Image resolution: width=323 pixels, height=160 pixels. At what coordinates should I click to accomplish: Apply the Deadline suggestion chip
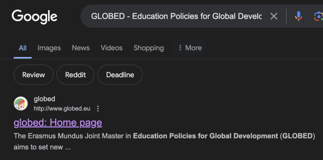pyautogui.click(x=120, y=75)
